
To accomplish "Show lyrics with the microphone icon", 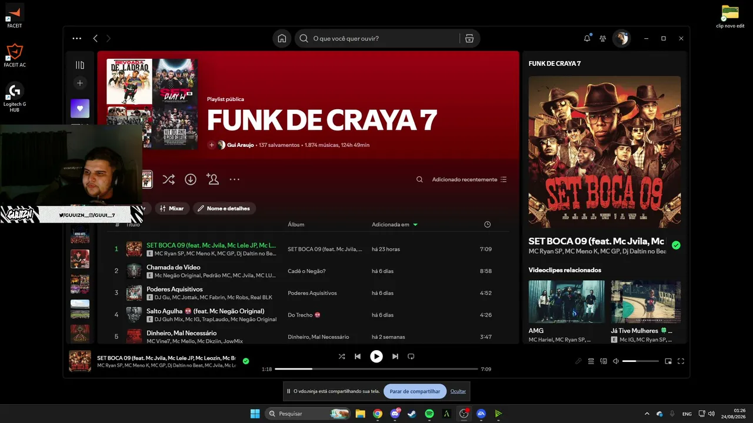I will 578,361.
